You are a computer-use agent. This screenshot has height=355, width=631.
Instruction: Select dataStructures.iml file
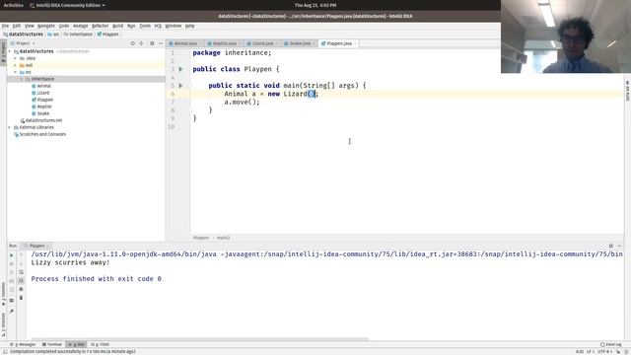tap(41, 120)
